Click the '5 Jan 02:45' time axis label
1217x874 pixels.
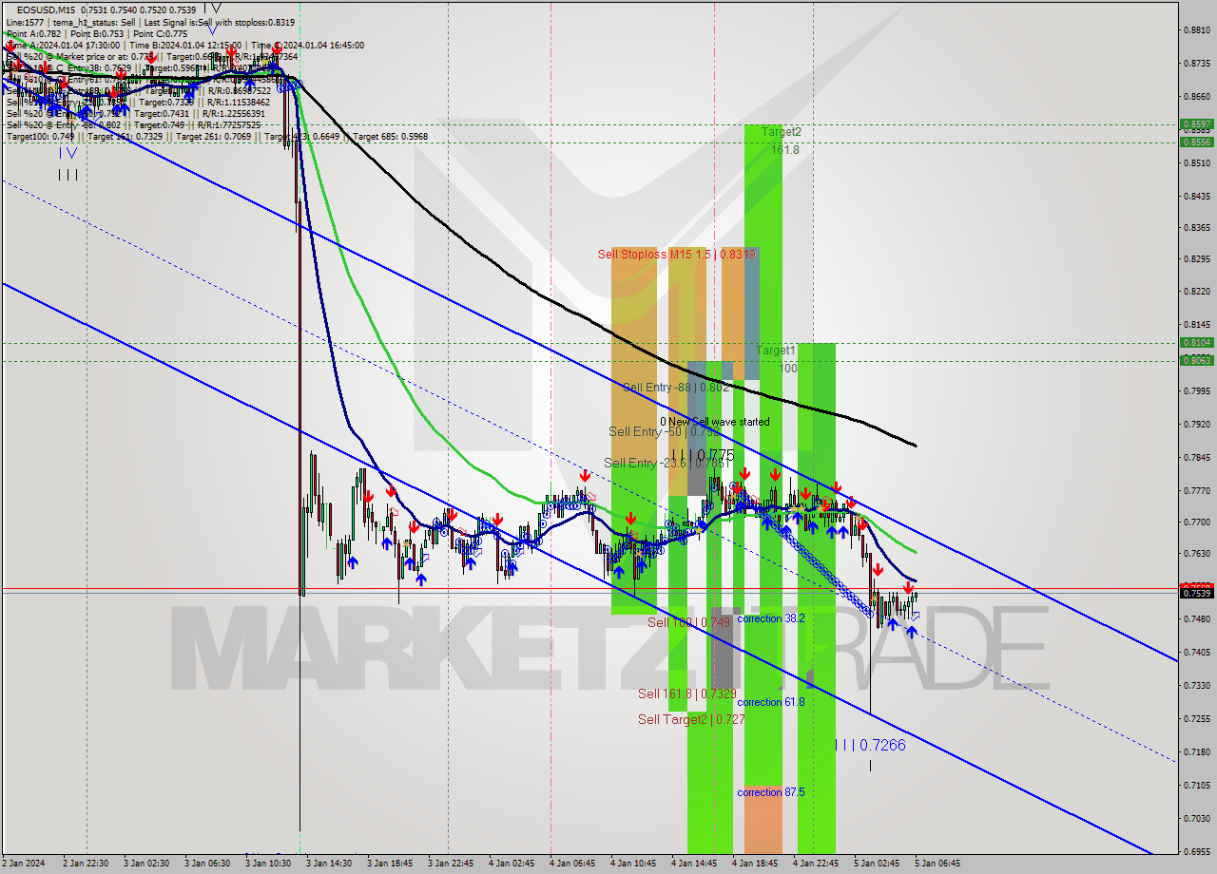point(877,864)
